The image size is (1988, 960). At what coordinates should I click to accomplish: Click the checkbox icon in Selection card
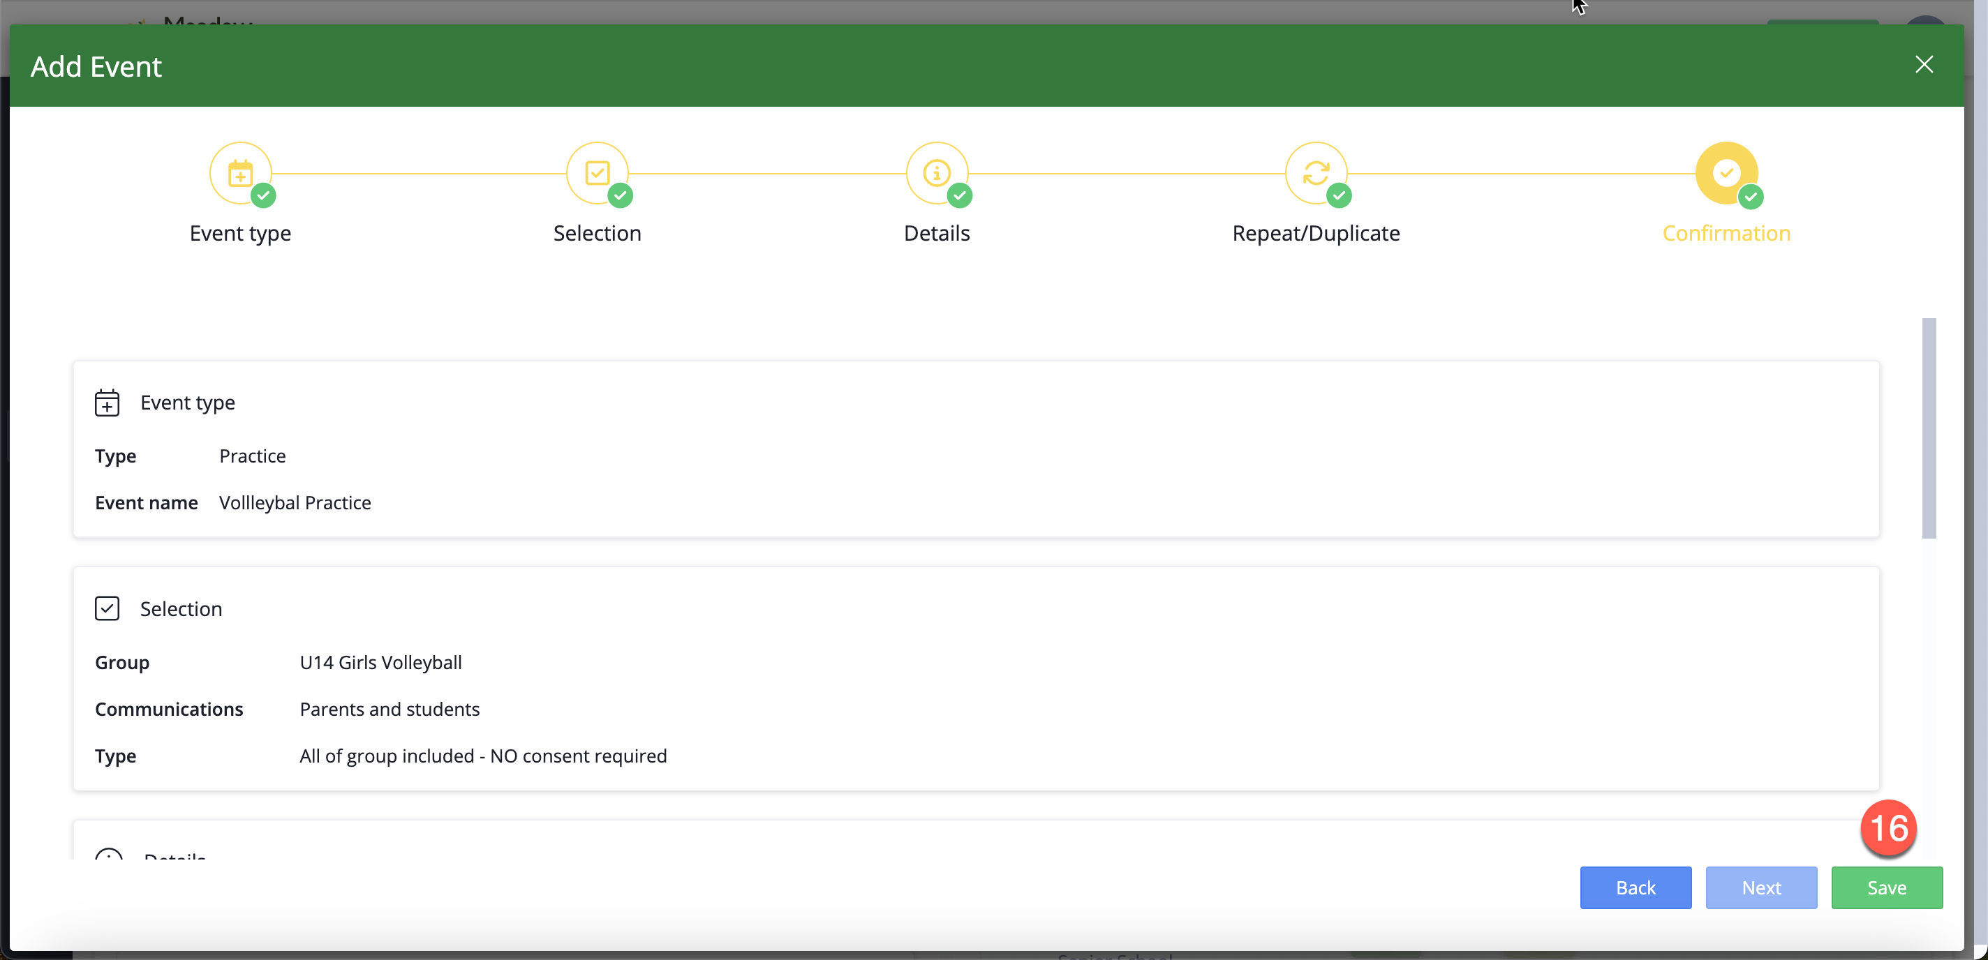[x=107, y=608]
